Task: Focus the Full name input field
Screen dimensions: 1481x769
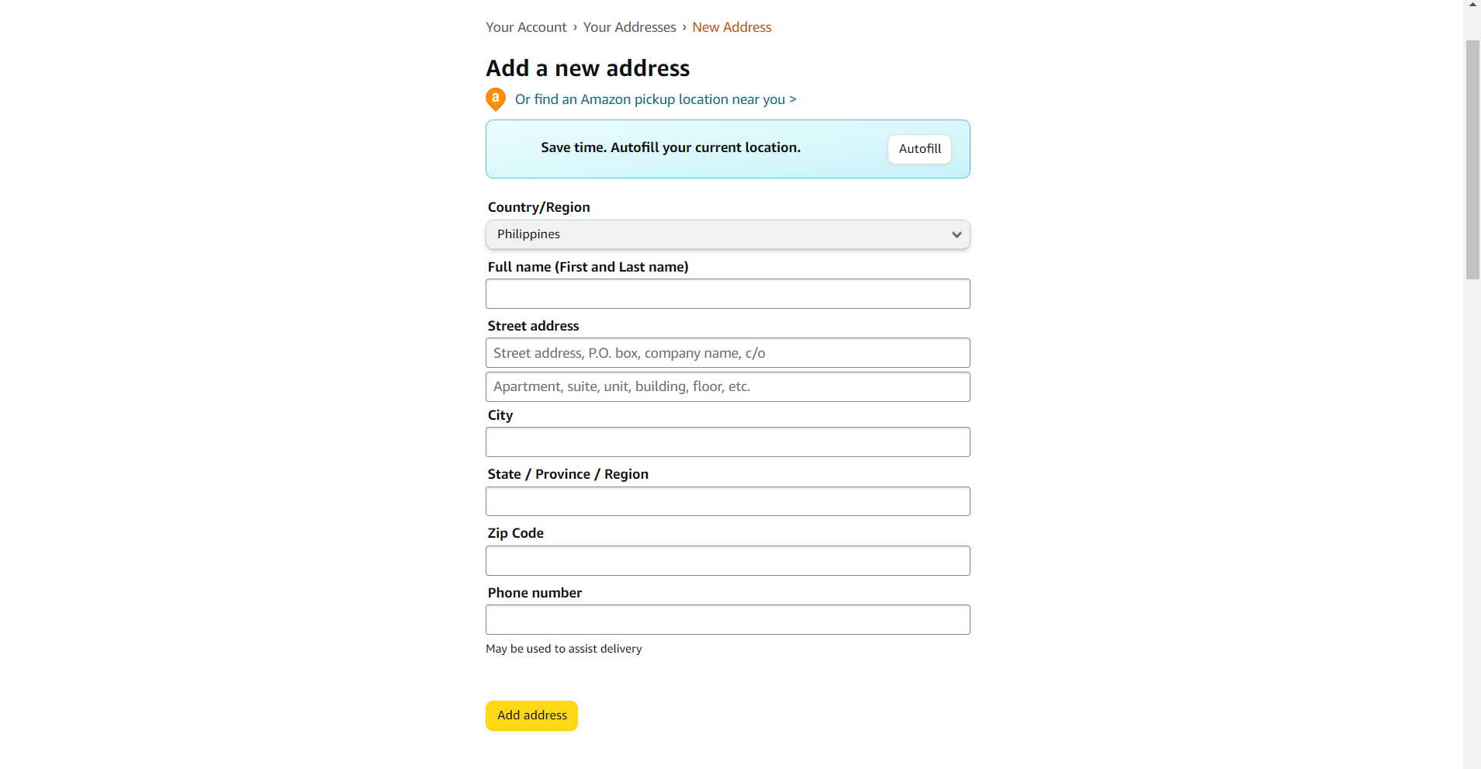Action: coord(728,293)
